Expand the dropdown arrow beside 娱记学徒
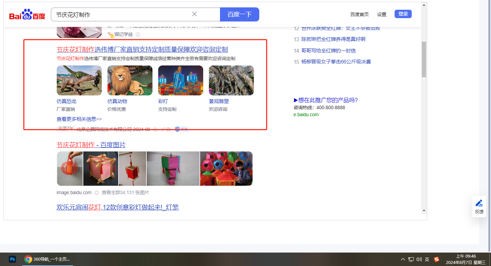Viewport: 491px width, 266px height. coord(138,35)
